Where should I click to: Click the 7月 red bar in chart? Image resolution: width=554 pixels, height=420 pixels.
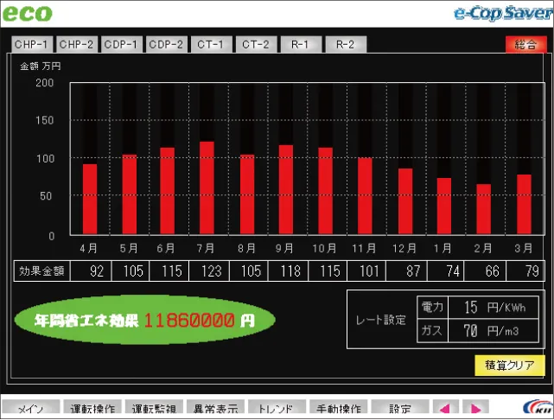pyautogui.click(x=207, y=188)
